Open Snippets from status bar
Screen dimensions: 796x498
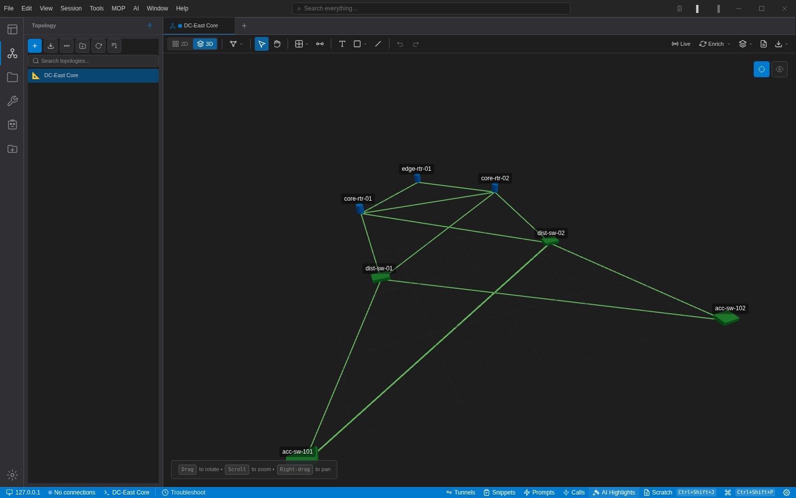(x=499, y=493)
